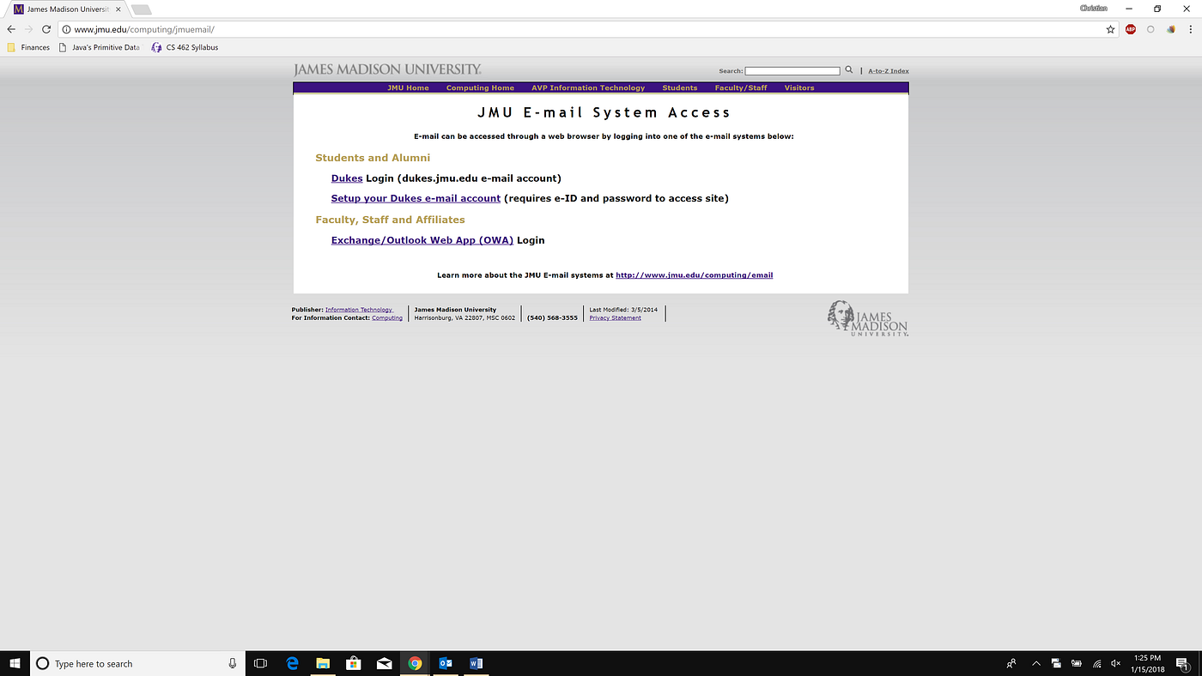Show hidden tray icons chevron

(x=1036, y=663)
